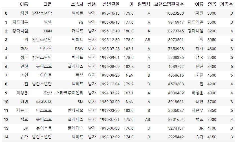Select the 성별 column header
This screenshot has width=236, height=142.
tap(92, 4)
